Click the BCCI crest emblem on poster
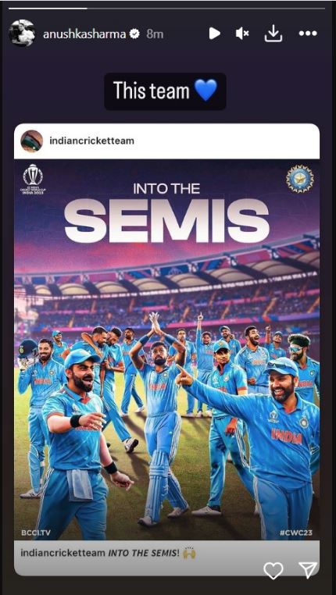This screenshot has height=595, width=336. point(300,179)
